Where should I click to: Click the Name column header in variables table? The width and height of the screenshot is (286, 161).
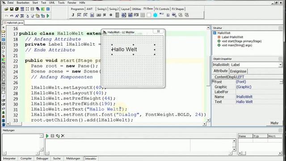245,136
